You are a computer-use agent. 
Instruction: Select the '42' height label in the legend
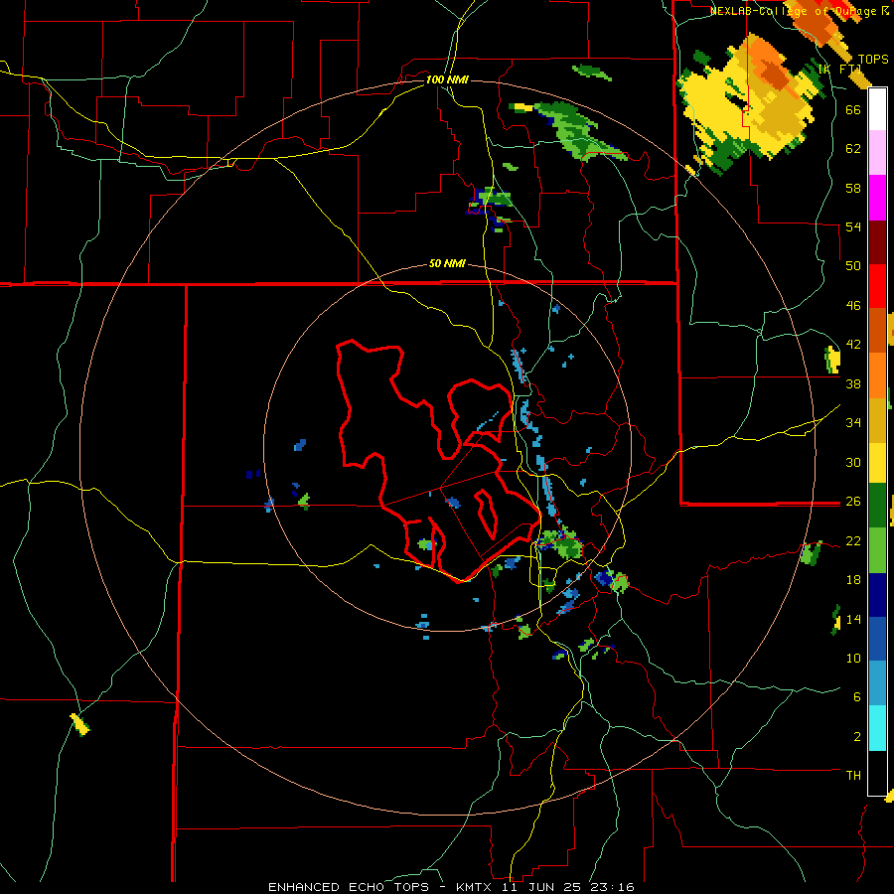pos(853,345)
